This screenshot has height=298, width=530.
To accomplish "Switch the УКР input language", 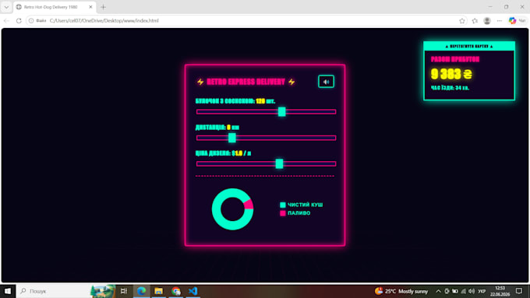I will [x=482, y=291].
